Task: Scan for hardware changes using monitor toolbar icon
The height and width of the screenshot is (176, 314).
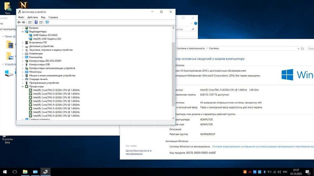Action: [47, 22]
